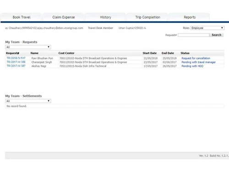Click cost center 7051120015-Noida Dish Infra Technical
This screenshot has width=229, height=172.
tap(83, 66)
